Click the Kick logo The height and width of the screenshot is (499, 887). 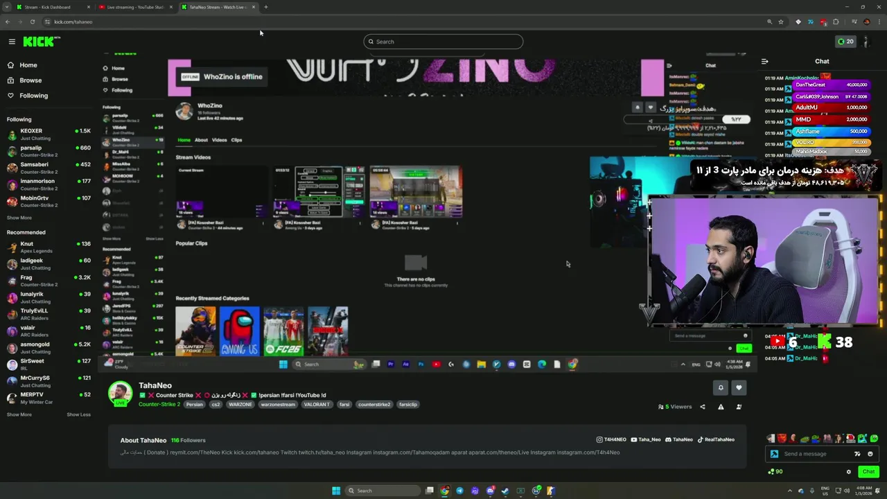click(x=42, y=42)
